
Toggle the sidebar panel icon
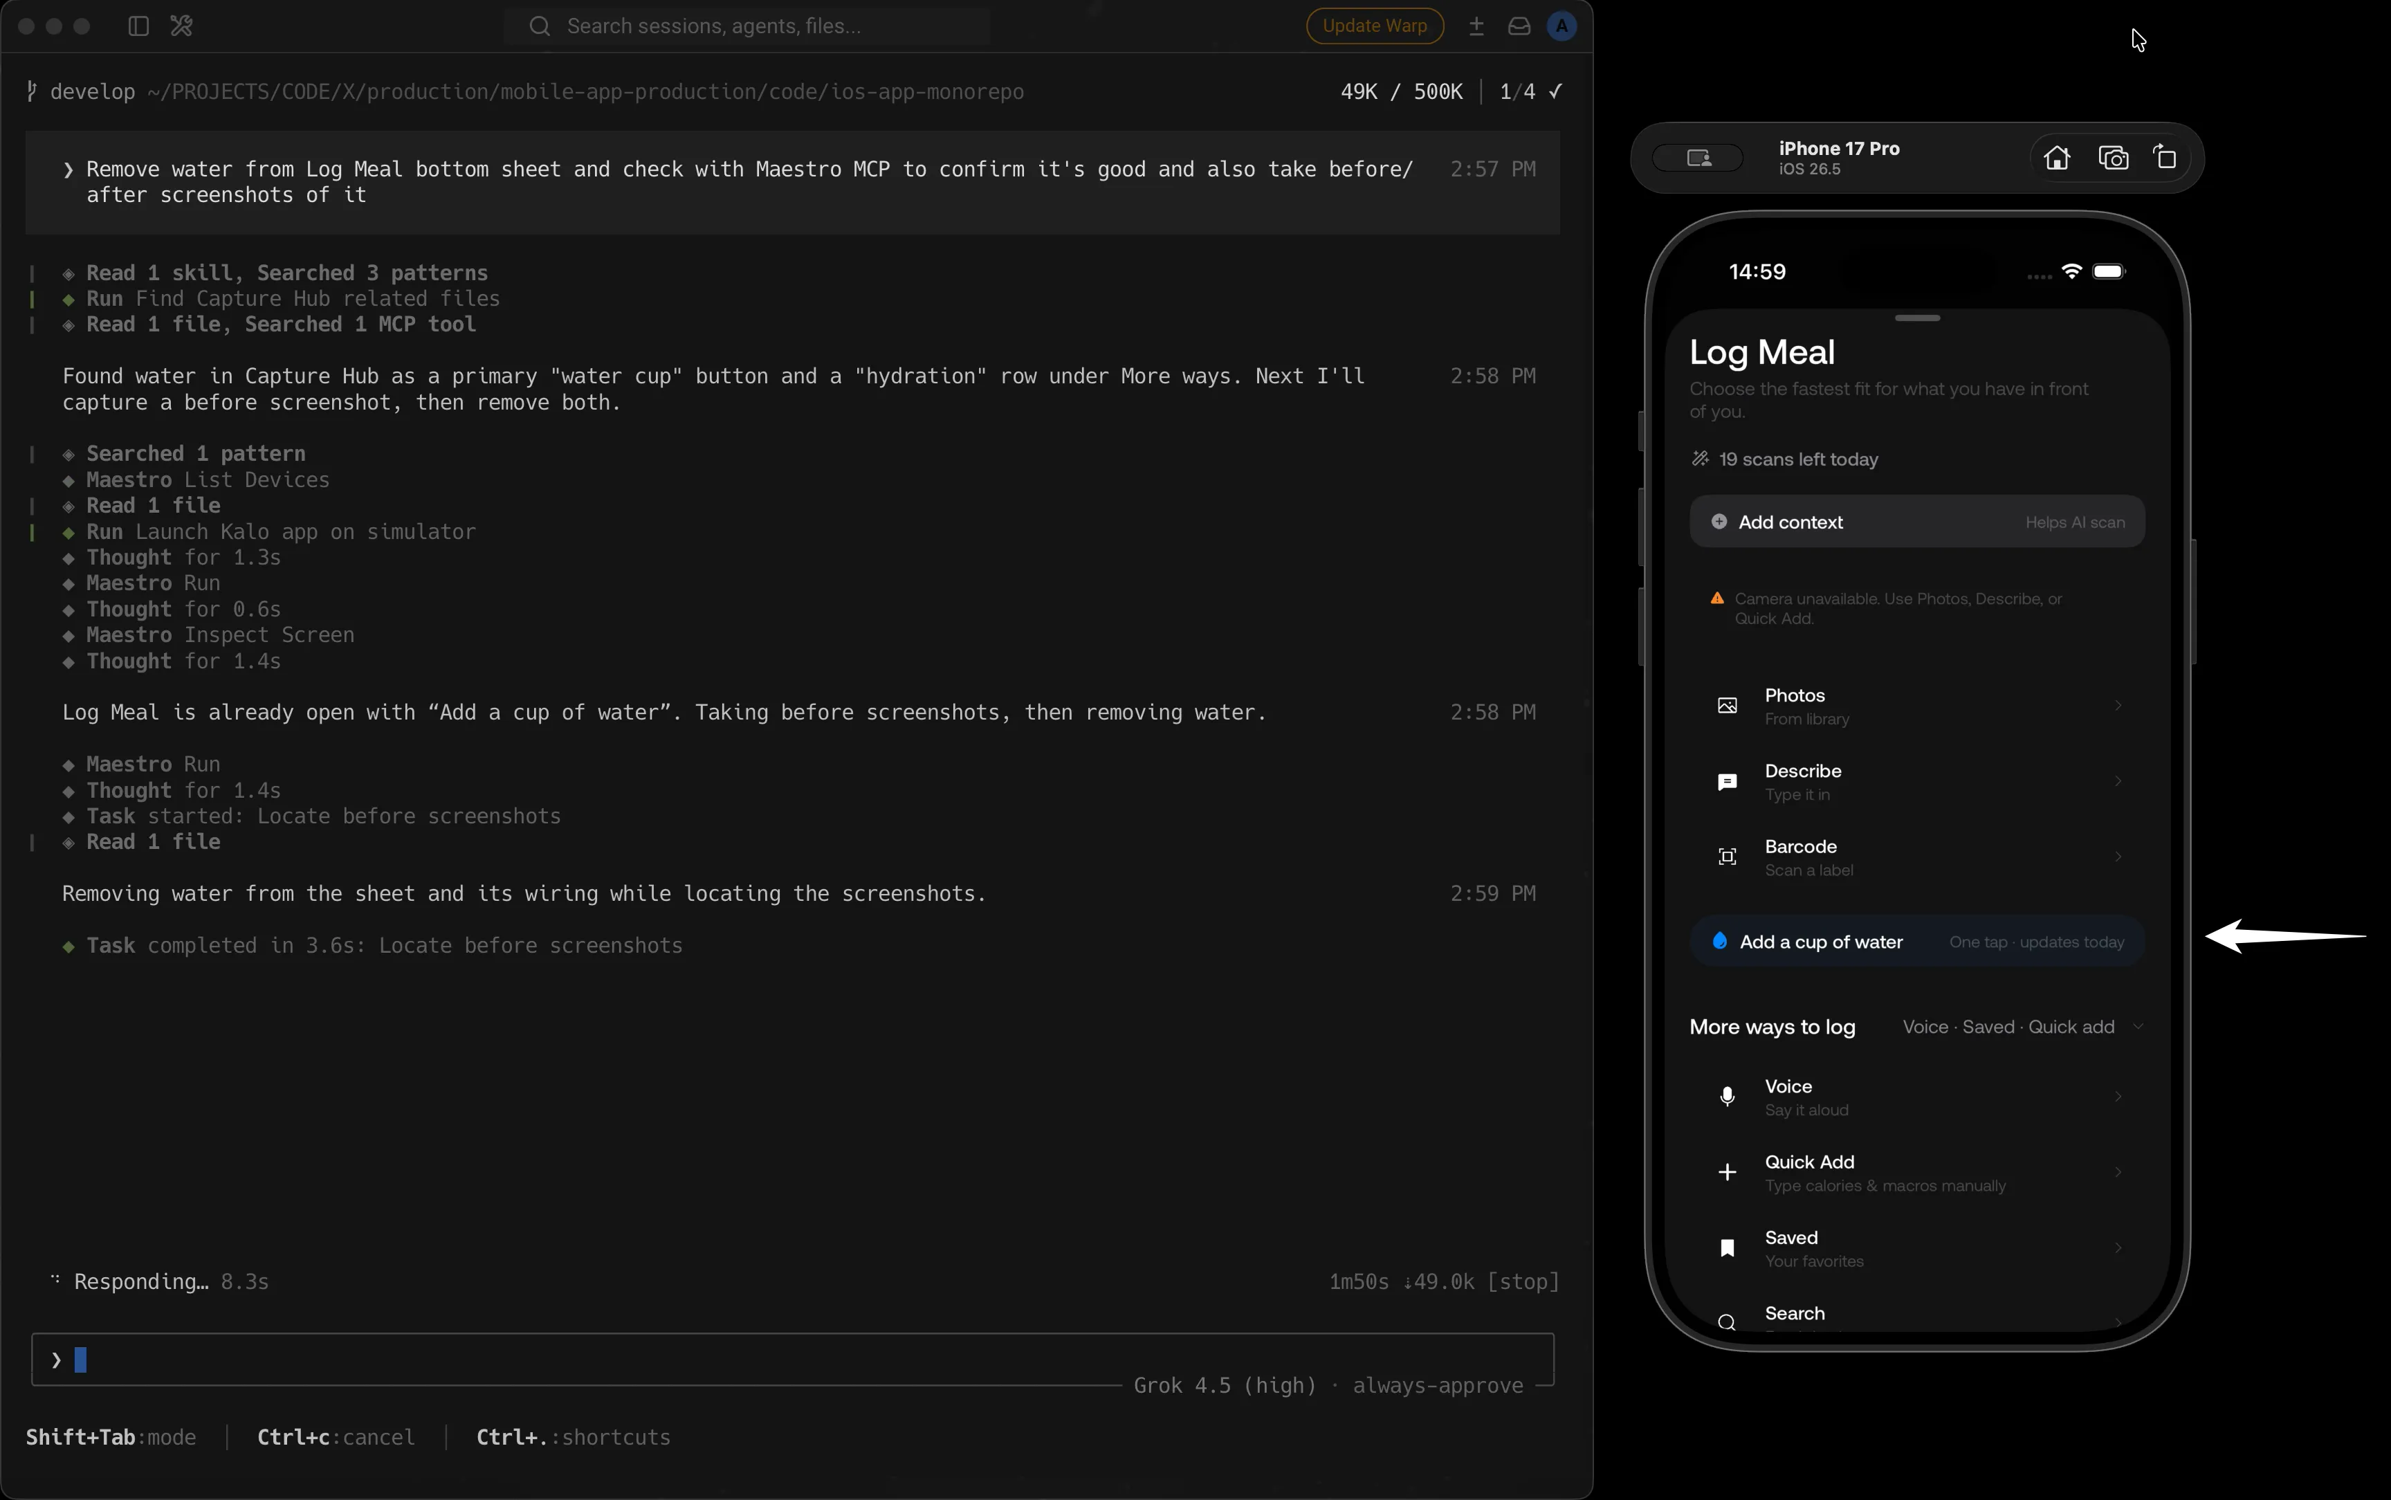point(139,26)
